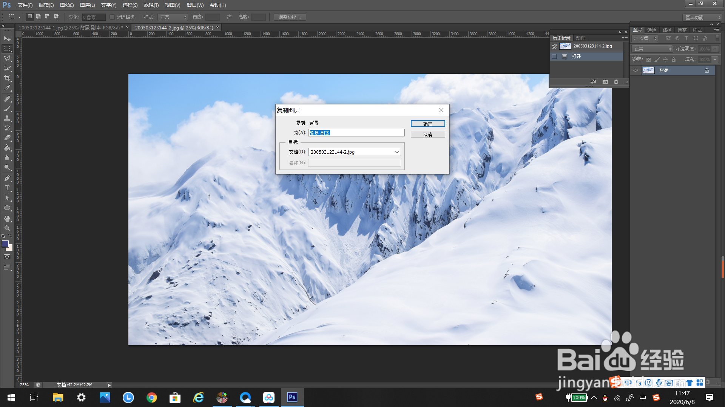This screenshot has height=407, width=725.
Task: Click the 确定 button in dialog
Action: pyautogui.click(x=427, y=124)
